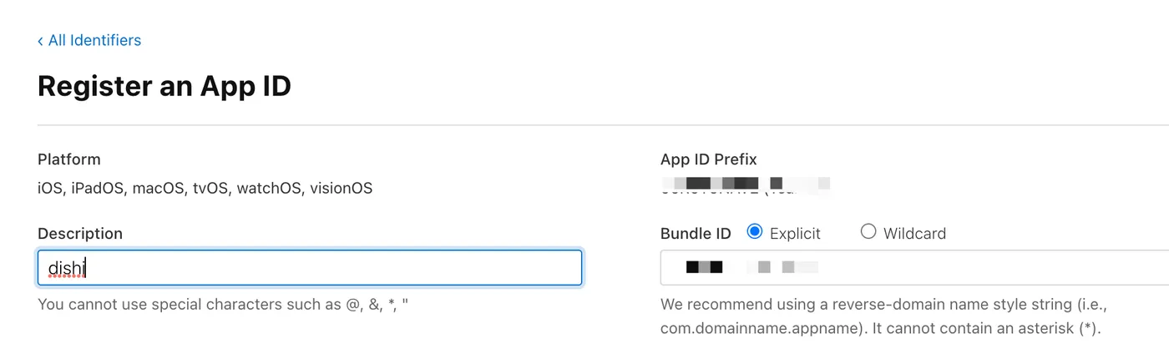The image size is (1169, 364).
Task: Go back to All Identifiers
Action: tap(94, 40)
